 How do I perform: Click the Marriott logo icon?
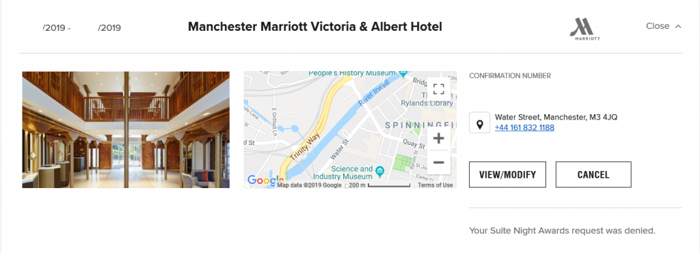[x=584, y=29]
